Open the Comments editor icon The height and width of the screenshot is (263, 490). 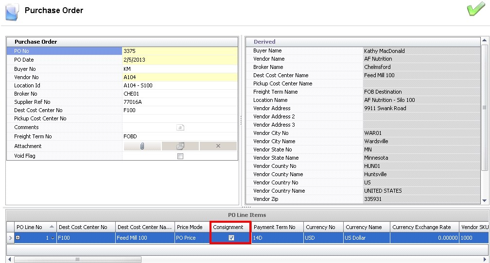point(180,127)
